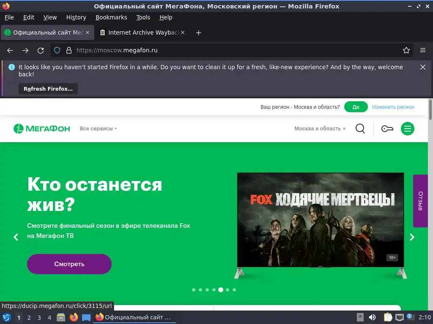
Task: Click the tray eject removable media icon
Action: click(360, 317)
